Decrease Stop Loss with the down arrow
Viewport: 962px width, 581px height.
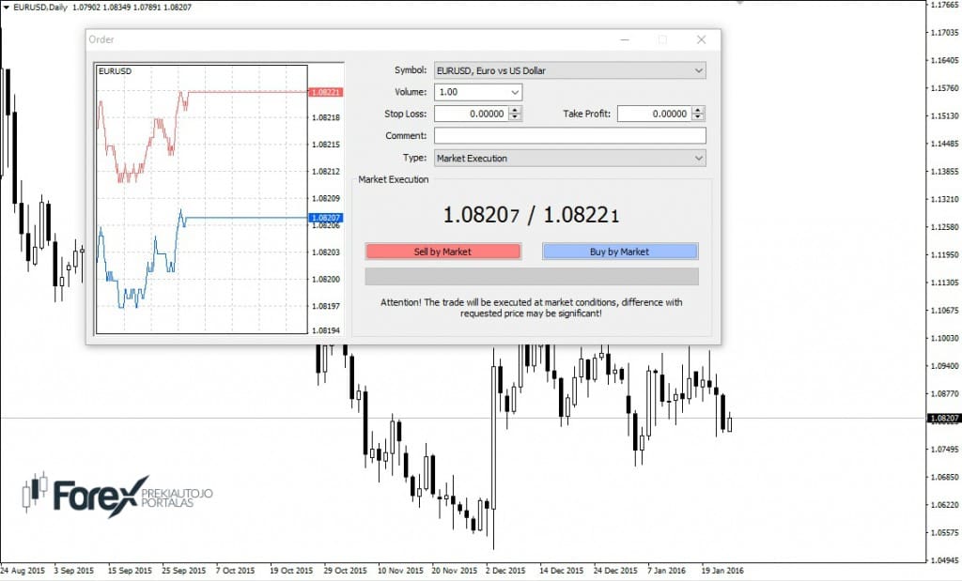coord(516,117)
